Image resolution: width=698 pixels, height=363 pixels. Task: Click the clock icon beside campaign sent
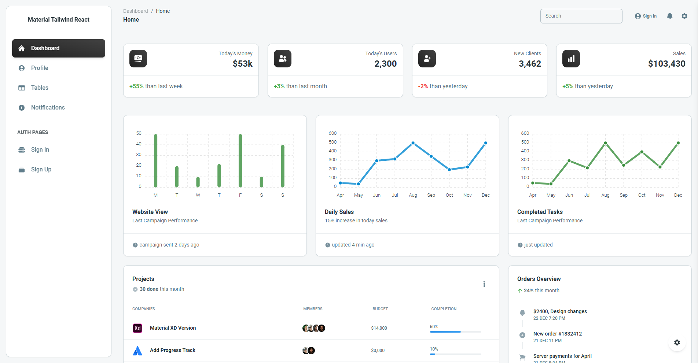point(135,245)
